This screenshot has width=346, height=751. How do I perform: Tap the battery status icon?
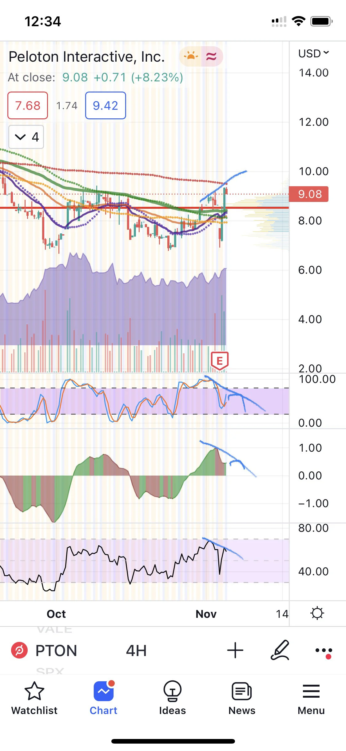click(x=321, y=21)
